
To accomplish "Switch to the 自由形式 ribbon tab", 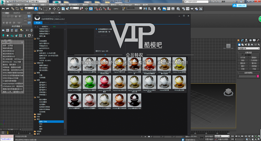I will tap(17, 13).
